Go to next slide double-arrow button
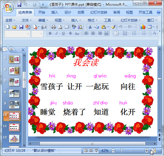This screenshot has height=156, width=164. point(160,139)
